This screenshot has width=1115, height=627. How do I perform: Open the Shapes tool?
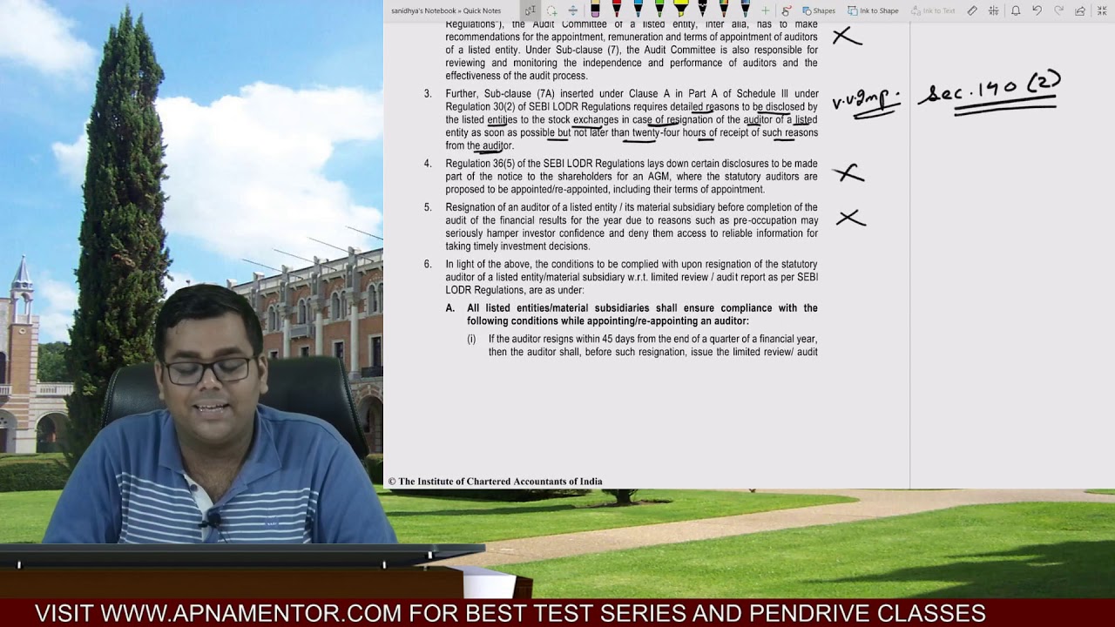(x=819, y=10)
